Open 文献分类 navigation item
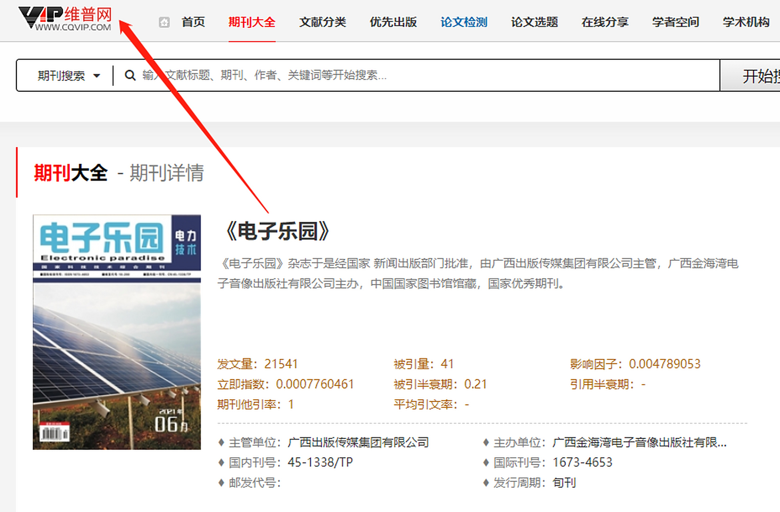Viewport: 780px width, 512px height. pyautogui.click(x=322, y=22)
